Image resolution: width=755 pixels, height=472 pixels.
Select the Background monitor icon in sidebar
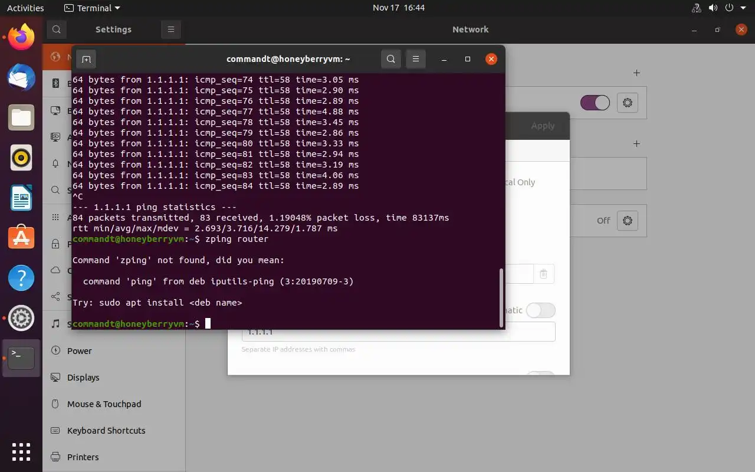pos(55,110)
